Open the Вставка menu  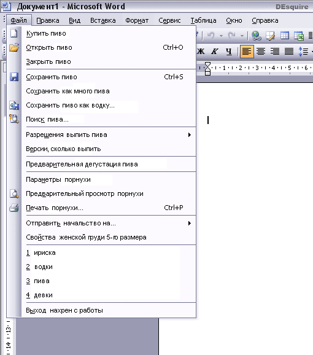[x=103, y=20]
